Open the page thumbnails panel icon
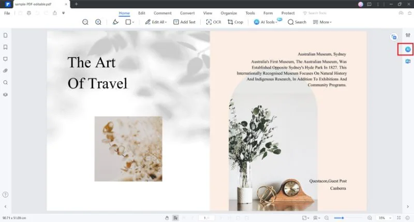The height and width of the screenshot is (222, 414). [5, 35]
